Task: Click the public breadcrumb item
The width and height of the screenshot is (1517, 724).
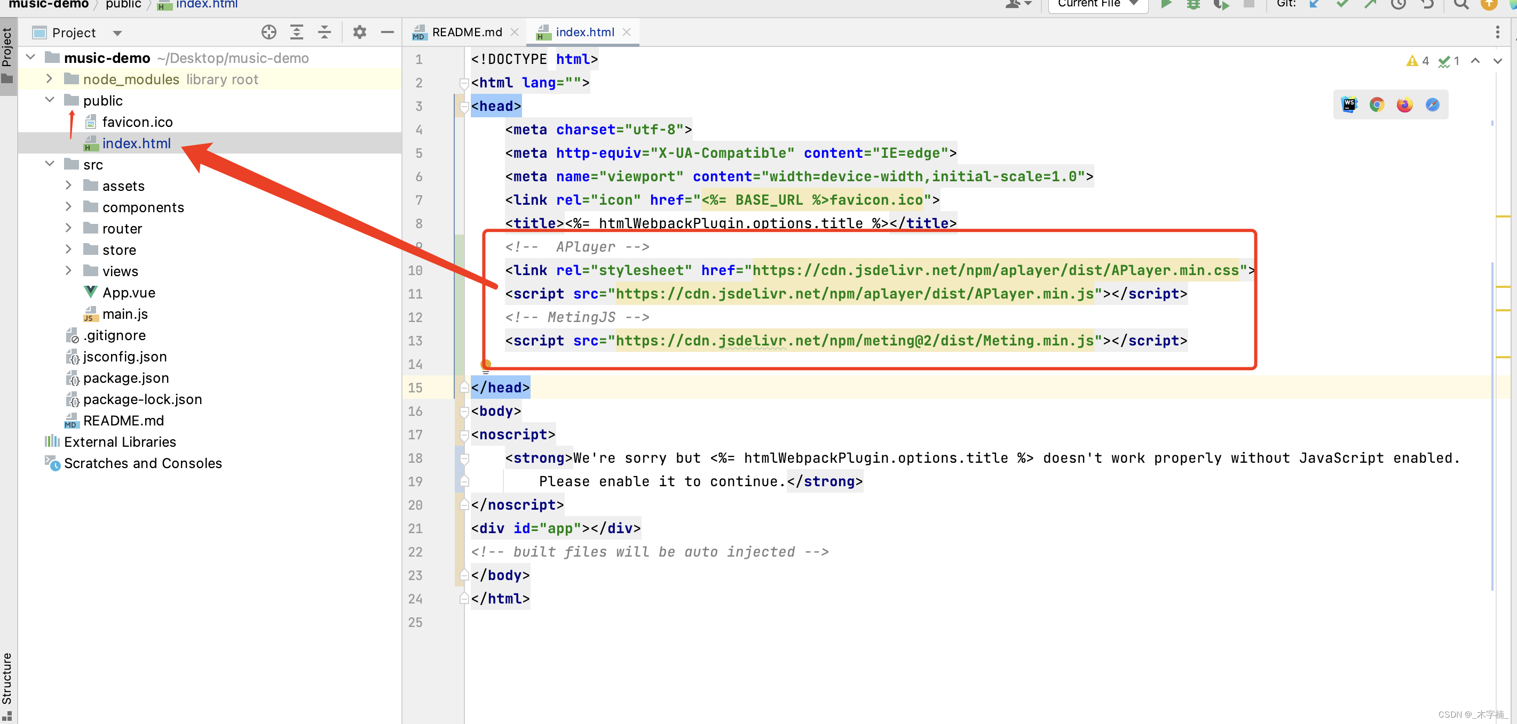Action: [123, 5]
